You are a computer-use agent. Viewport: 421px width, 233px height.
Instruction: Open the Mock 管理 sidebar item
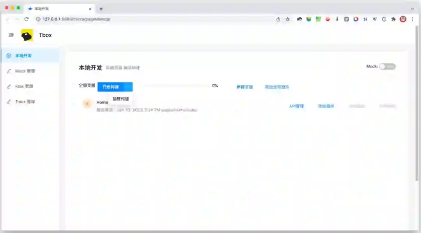30,71
